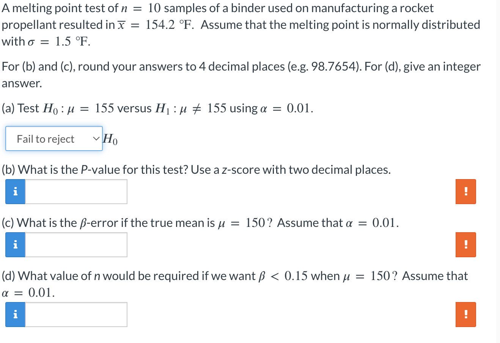Viewport: 500px width, 343px height.
Task: Click the H0 label after the dropdown
Action: point(110,140)
